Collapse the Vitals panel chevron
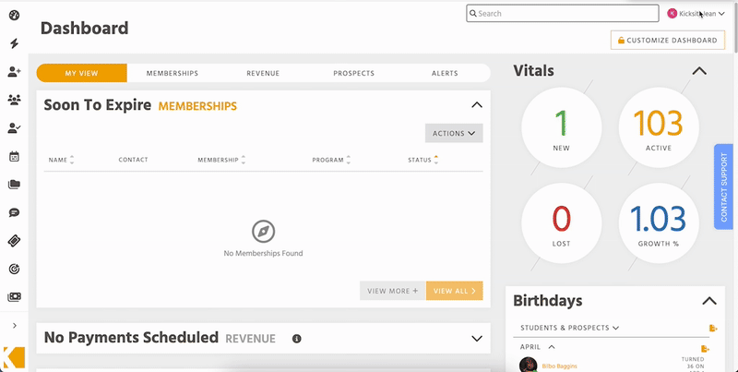This screenshot has height=372, width=738. 699,71
